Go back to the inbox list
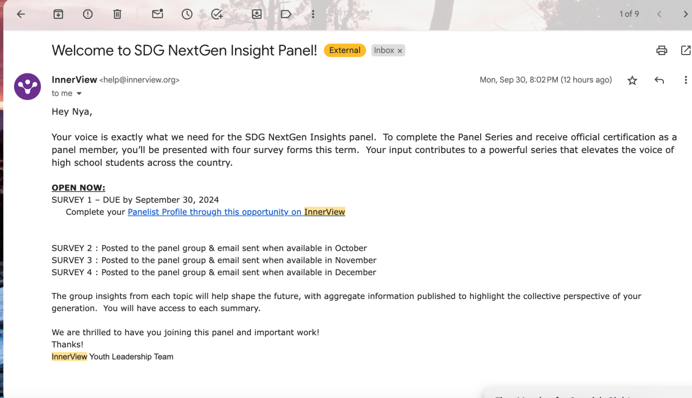The height and width of the screenshot is (398, 692). click(x=21, y=15)
